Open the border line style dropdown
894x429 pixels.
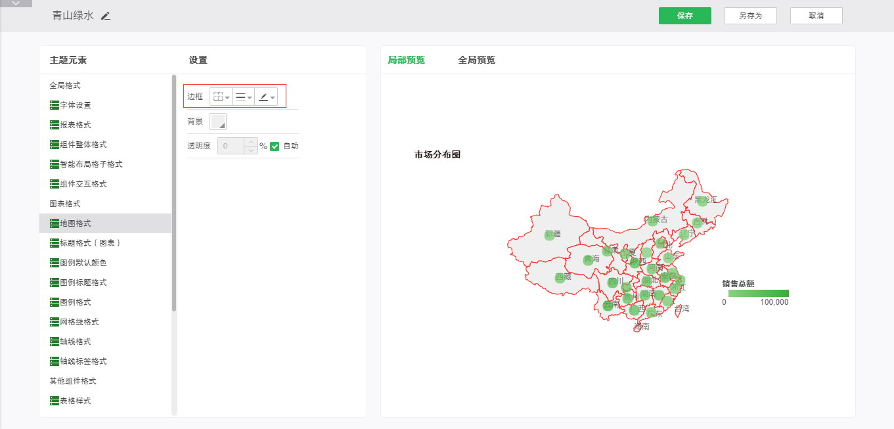[x=244, y=97]
